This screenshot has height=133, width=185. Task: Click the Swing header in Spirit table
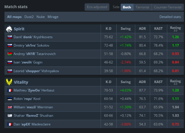[126, 29]
